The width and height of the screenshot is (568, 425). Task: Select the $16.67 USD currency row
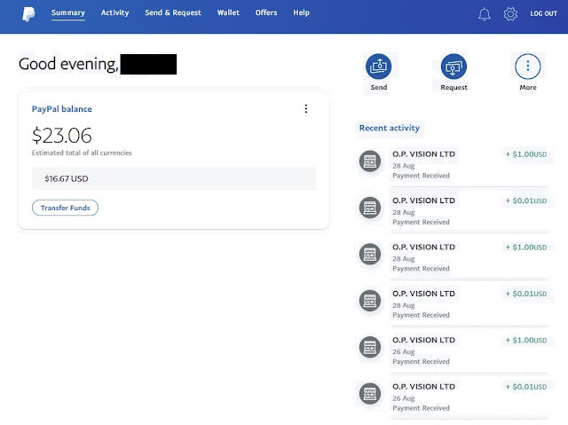174,178
